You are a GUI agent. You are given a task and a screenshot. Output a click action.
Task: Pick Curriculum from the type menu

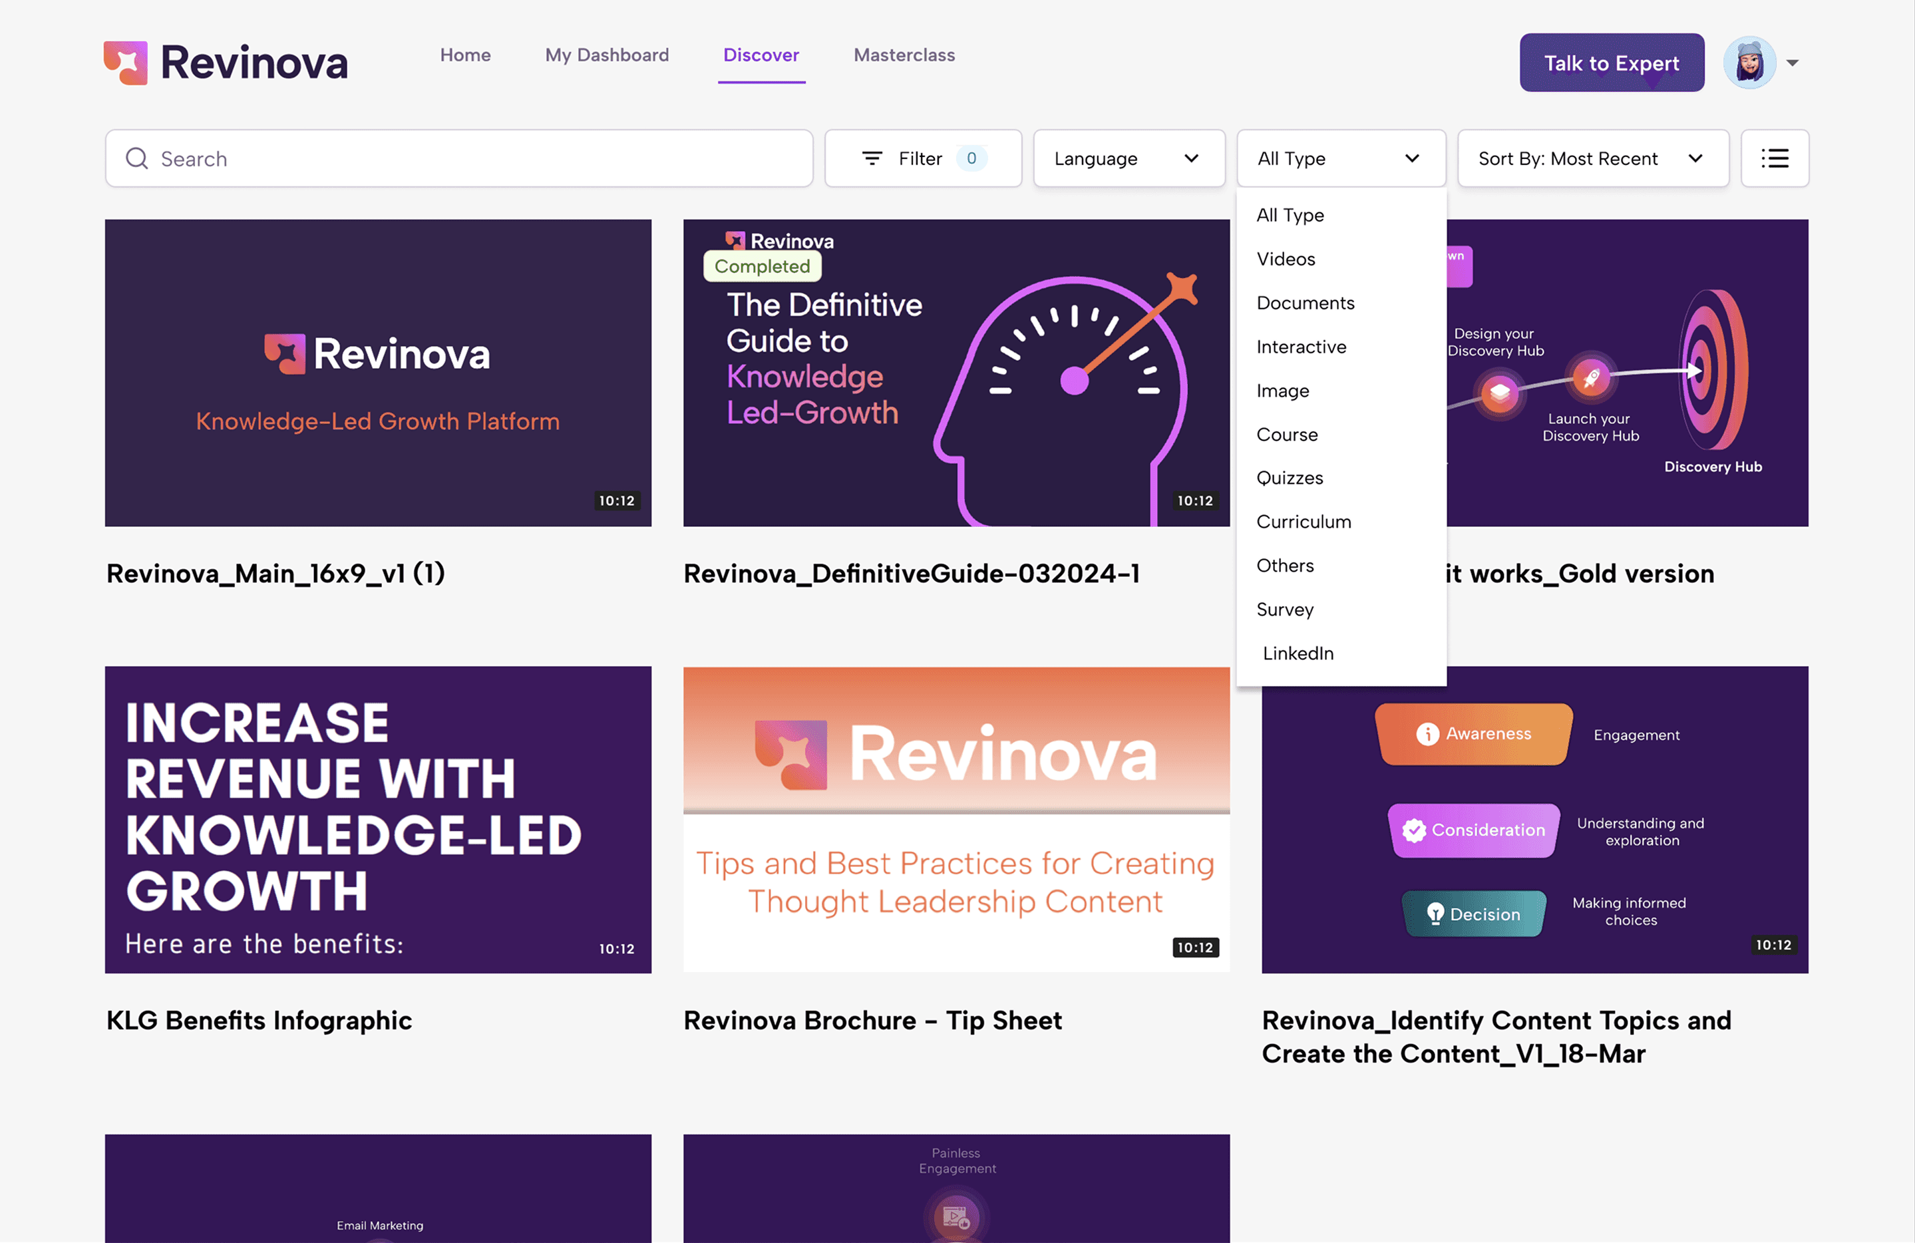(x=1304, y=522)
